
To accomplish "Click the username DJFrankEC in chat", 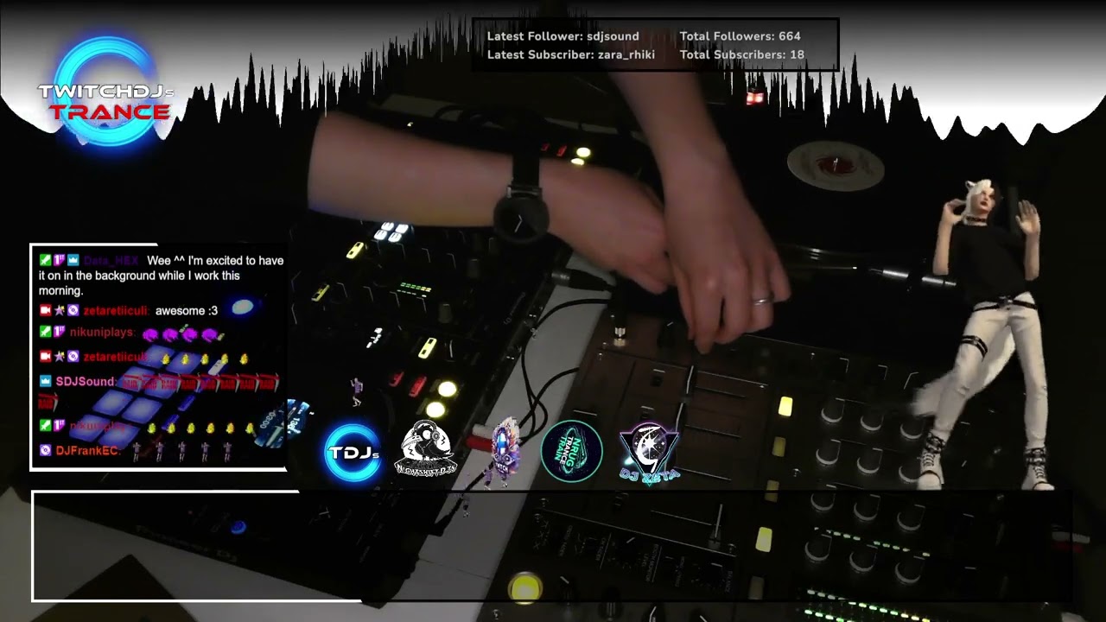I will [x=86, y=450].
